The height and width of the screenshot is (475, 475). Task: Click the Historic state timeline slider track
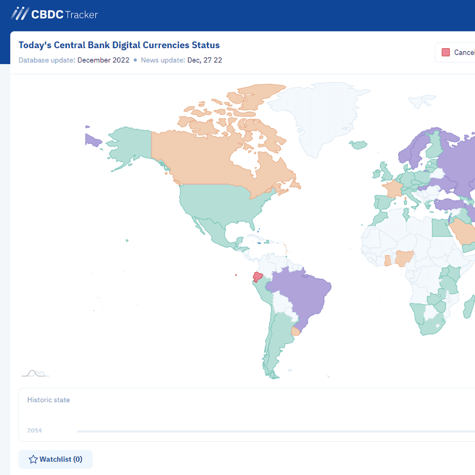[276, 431]
